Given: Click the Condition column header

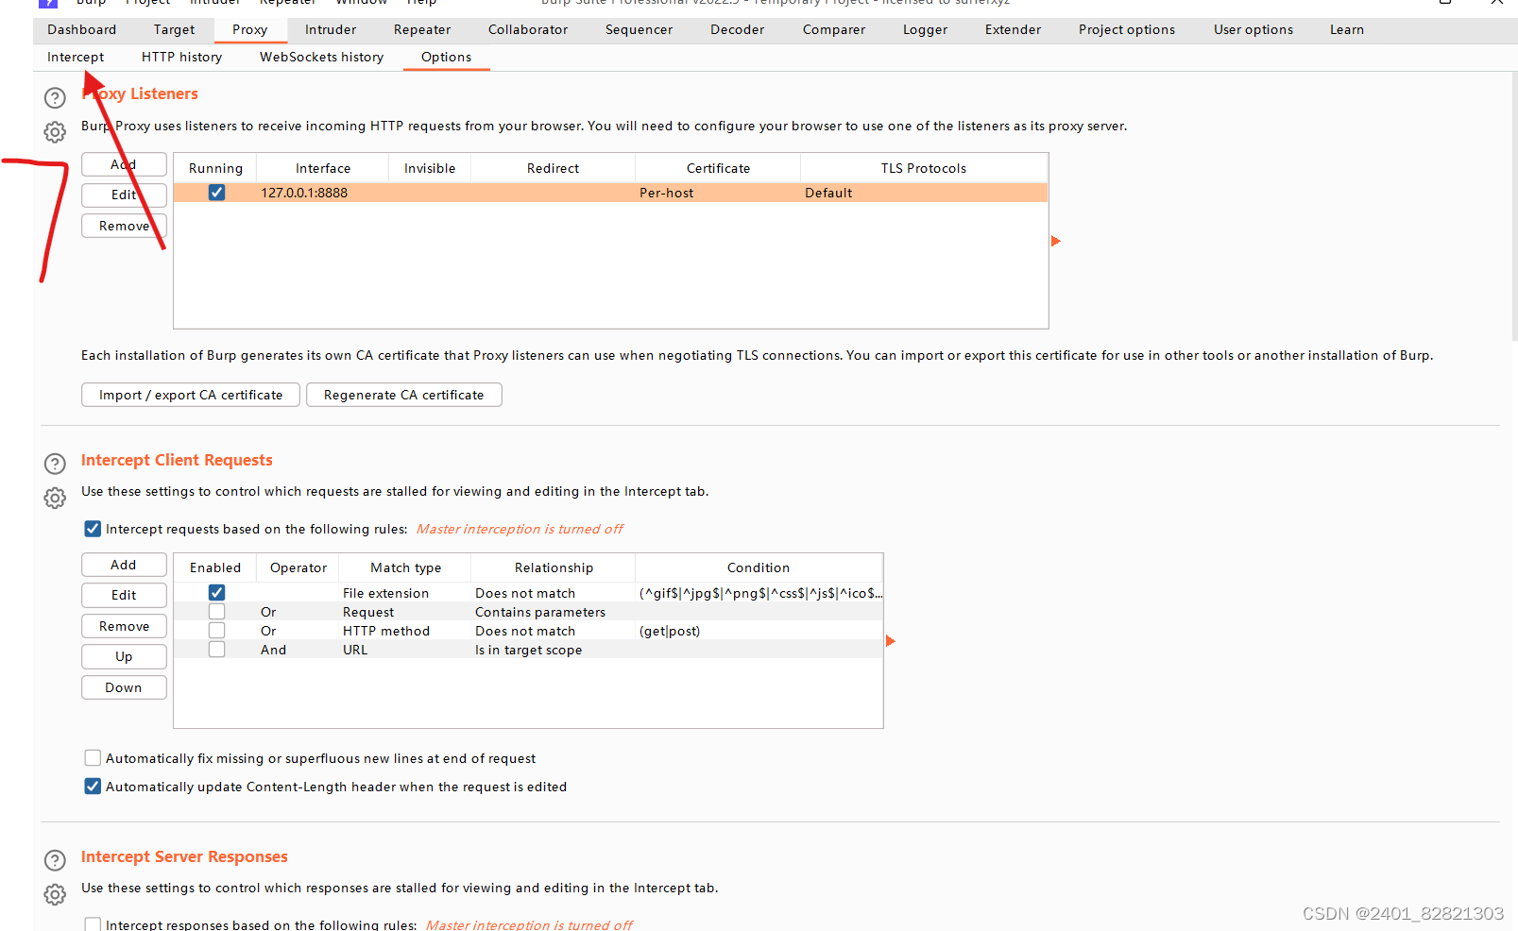Looking at the screenshot, I should [x=759, y=567].
